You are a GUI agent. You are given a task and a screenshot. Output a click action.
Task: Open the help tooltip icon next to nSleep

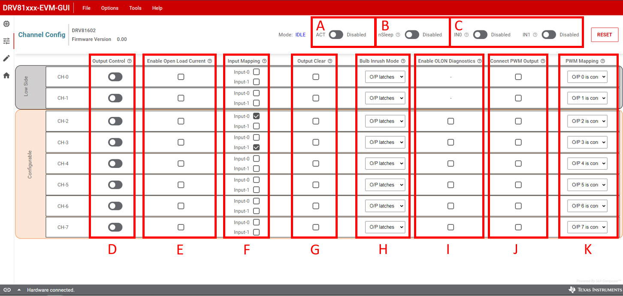(x=399, y=35)
